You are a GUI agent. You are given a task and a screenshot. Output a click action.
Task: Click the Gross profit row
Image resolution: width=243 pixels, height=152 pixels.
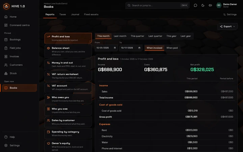pos(166,117)
